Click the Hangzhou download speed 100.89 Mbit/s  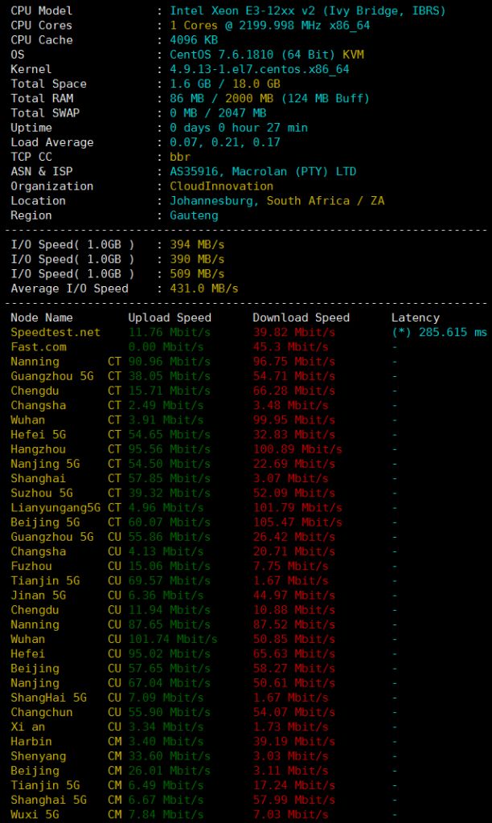click(297, 450)
